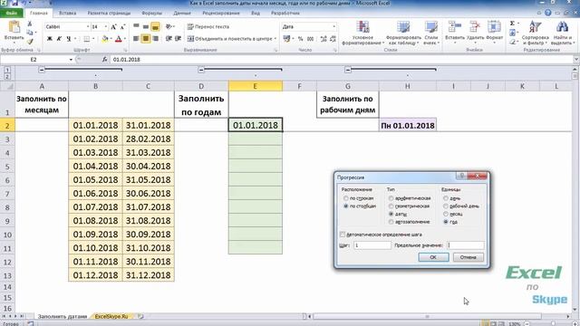Click the cell borders icon

(87, 38)
